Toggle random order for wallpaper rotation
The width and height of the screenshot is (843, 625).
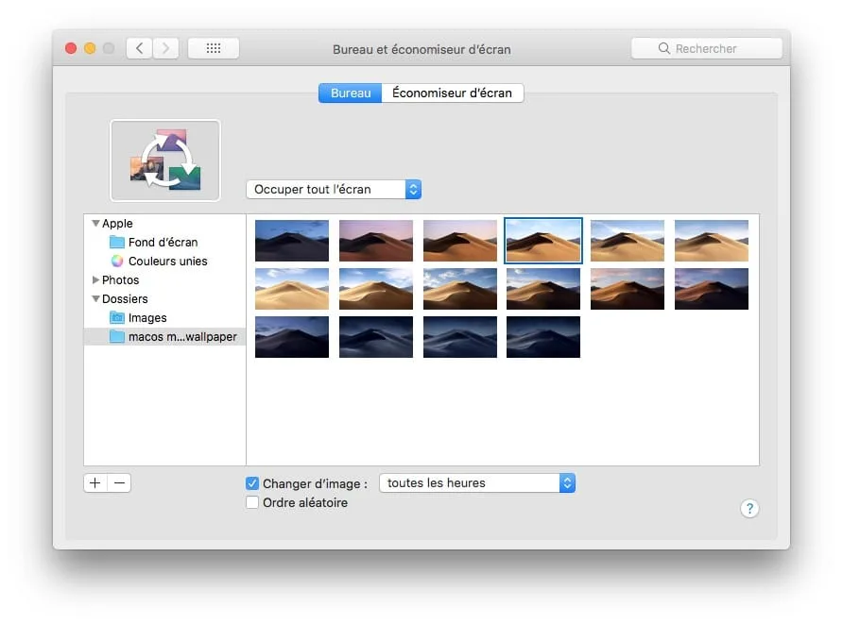coord(252,502)
